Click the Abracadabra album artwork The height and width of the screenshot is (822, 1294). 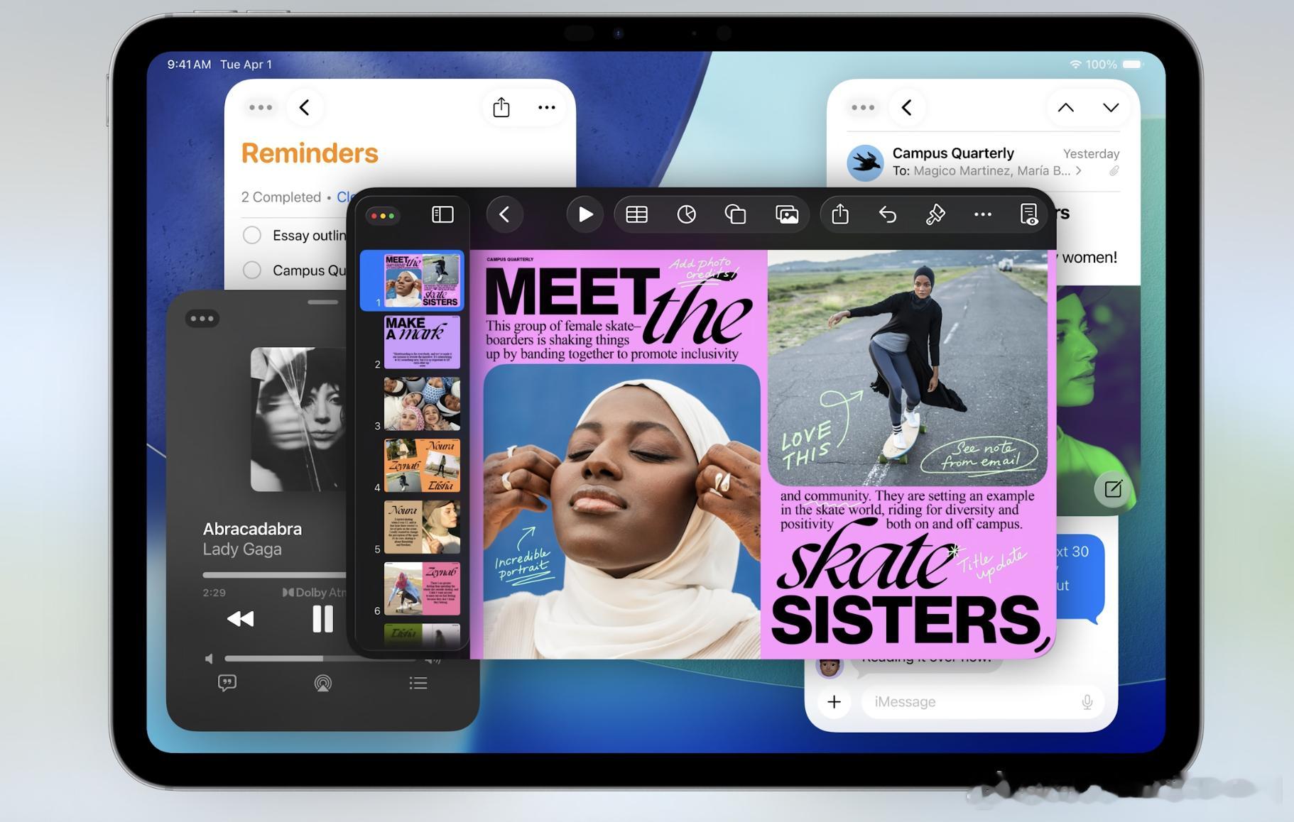[298, 419]
